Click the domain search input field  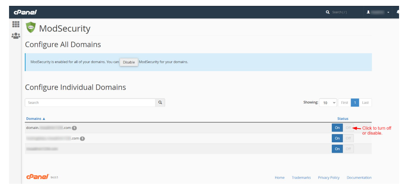pos(90,103)
